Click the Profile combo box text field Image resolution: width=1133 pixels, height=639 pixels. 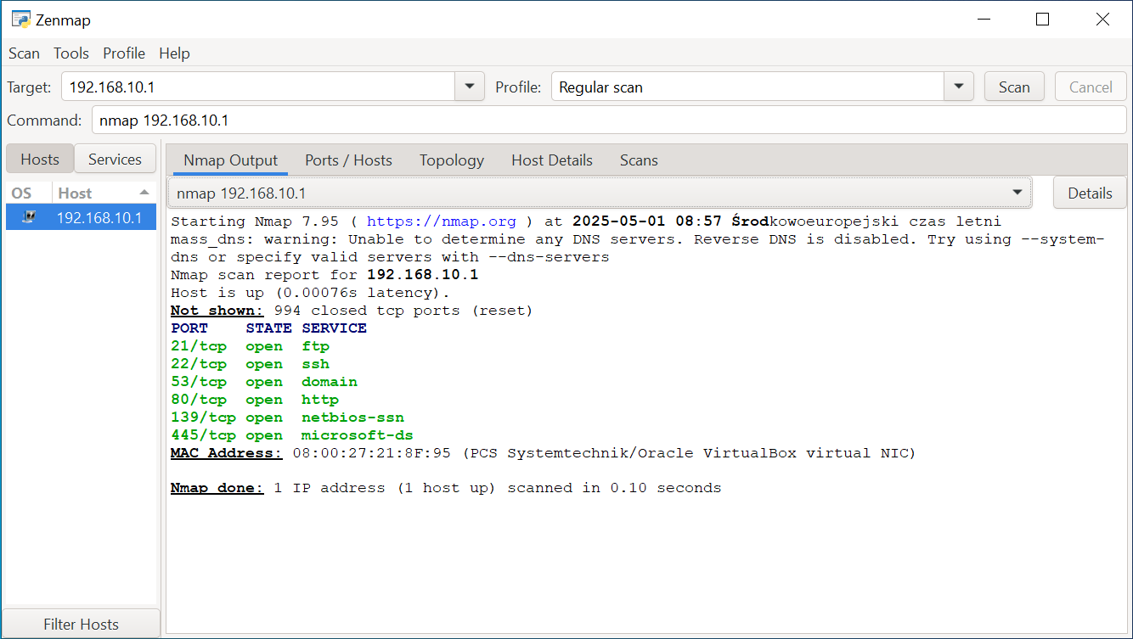point(747,87)
